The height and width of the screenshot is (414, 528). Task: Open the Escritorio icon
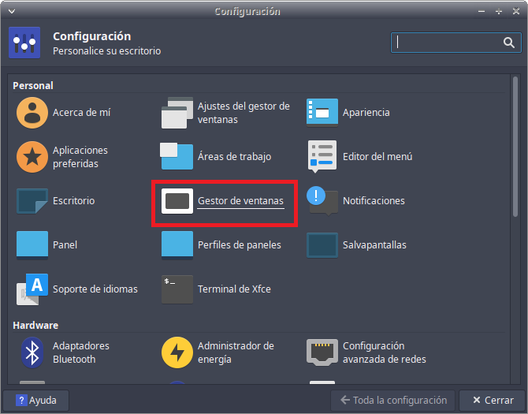point(32,201)
